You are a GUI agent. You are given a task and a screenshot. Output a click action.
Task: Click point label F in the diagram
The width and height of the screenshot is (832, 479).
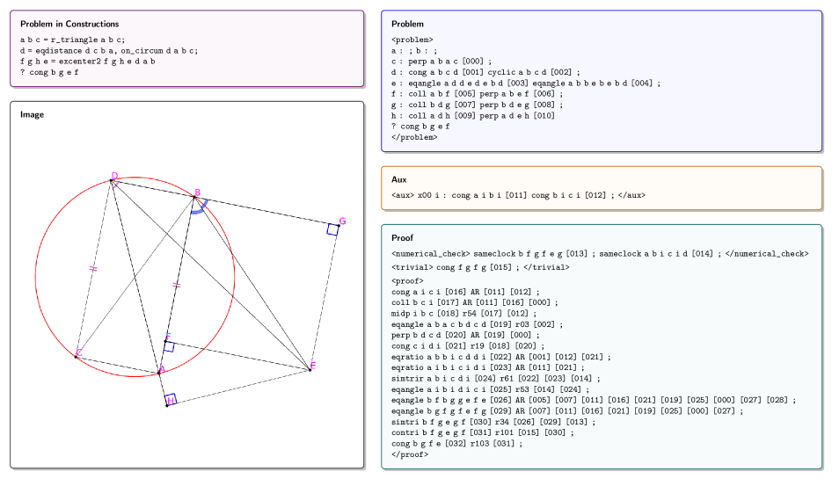pyautogui.click(x=168, y=337)
